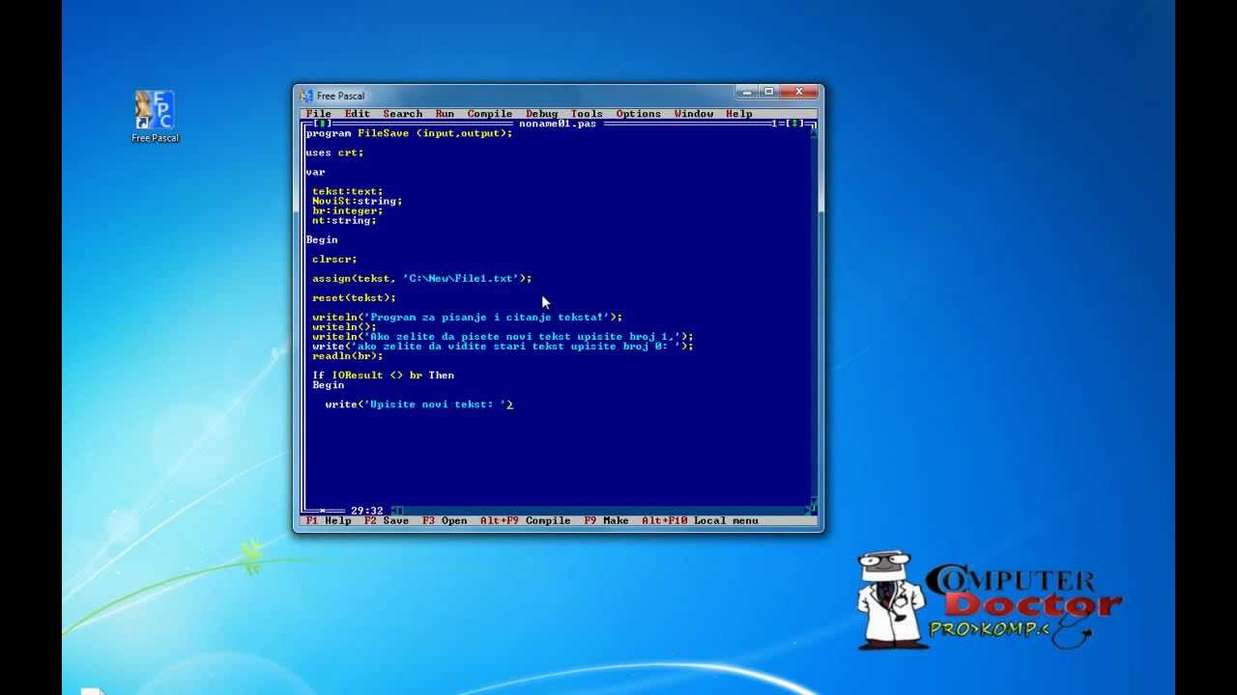The height and width of the screenshot is (695, 1237).
Task: Click the Free Pascal window title bar text
Action: [341, 96]
